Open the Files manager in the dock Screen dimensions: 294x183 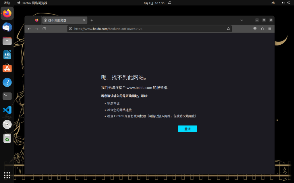point(7,41)
